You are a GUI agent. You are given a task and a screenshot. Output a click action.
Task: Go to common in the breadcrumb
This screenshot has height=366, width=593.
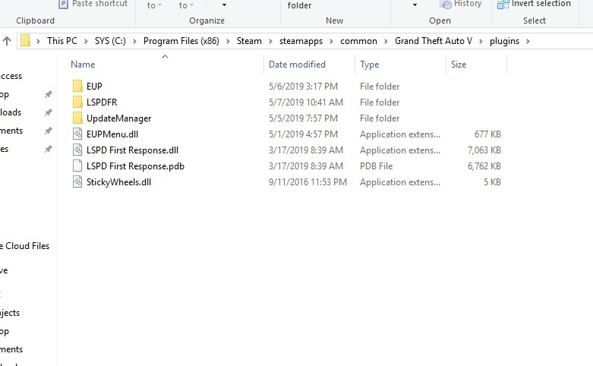(x=358, y=41)
